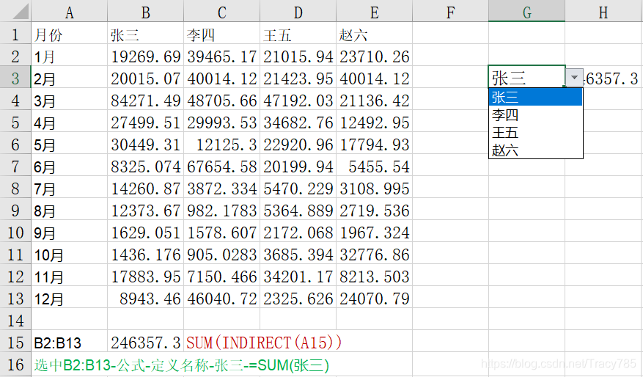Select column F header

click(451, 12)
